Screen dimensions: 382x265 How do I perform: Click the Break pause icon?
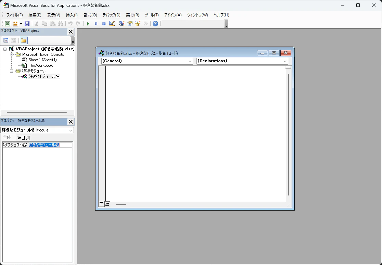[96, 24]
